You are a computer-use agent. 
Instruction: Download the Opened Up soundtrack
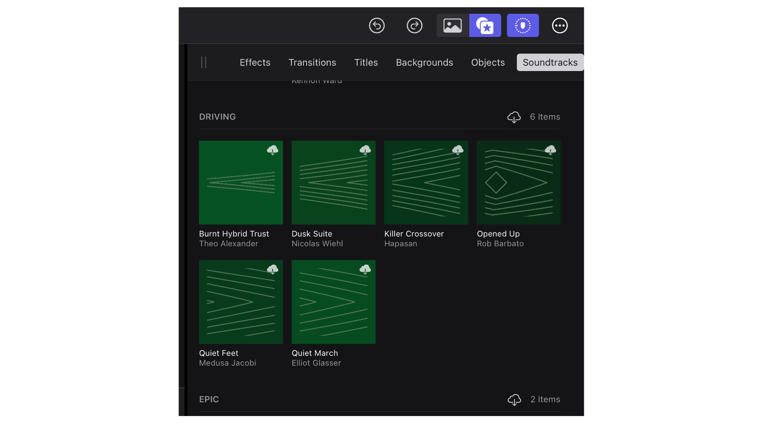[x=551, y=150]
